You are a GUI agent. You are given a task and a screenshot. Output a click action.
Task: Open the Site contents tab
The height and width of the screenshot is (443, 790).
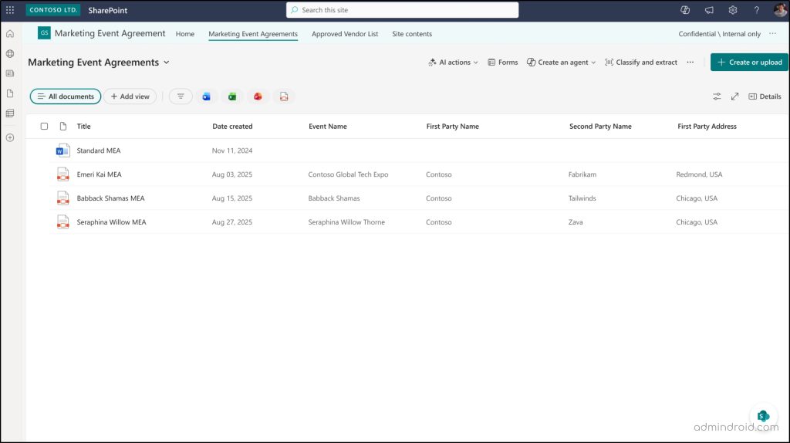coord(412,34)
